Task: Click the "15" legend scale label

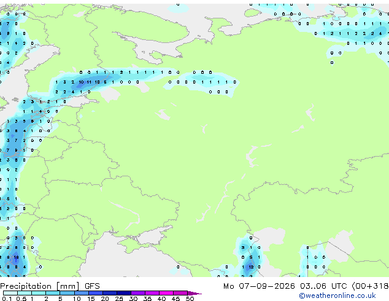Action: pyautogui.click(x=91, y=299)
